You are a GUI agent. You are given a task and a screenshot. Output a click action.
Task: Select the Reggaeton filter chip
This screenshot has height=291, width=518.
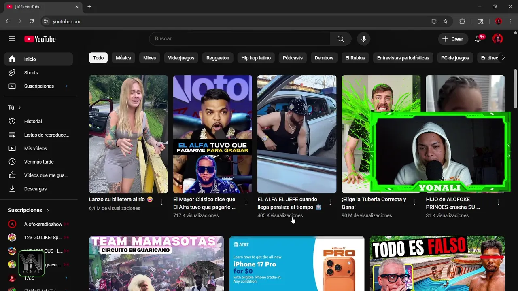[218, 58]
